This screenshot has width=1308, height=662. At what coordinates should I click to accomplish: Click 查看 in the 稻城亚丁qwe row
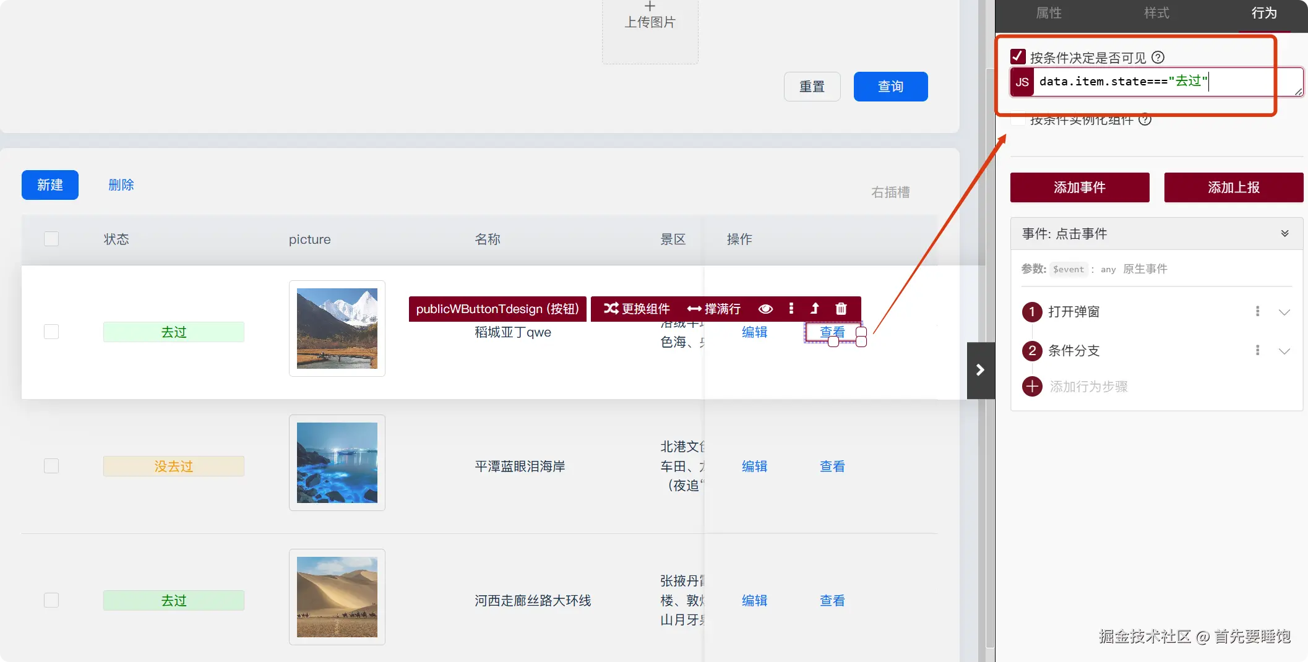click(x=832, y=332)
